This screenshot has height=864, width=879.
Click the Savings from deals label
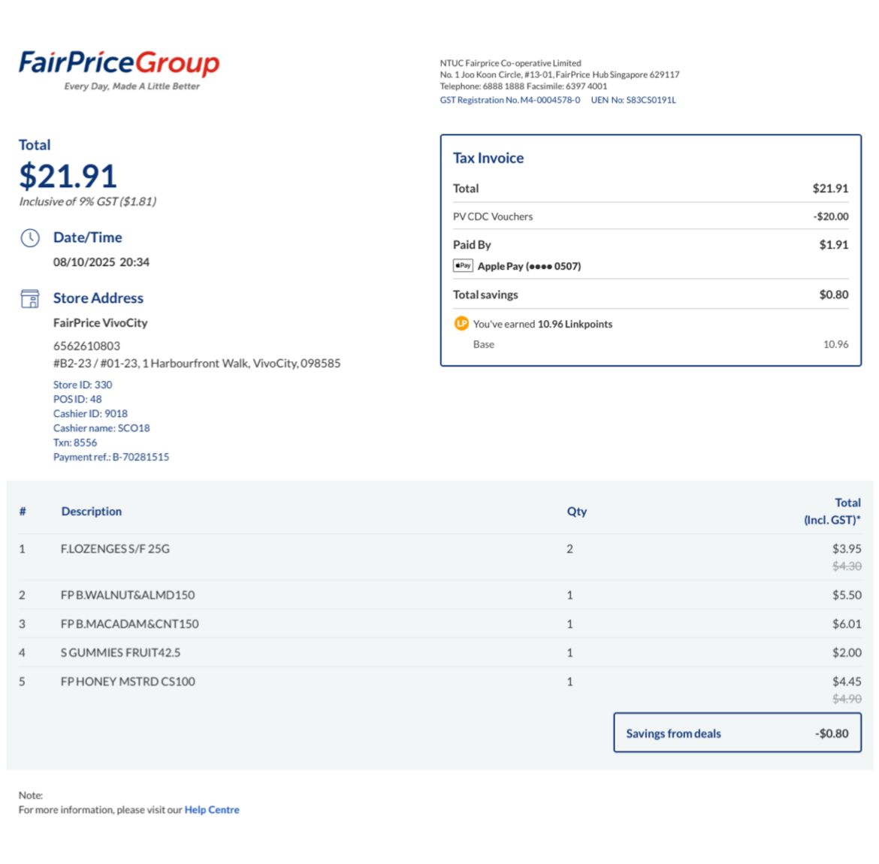coord(673,733)
